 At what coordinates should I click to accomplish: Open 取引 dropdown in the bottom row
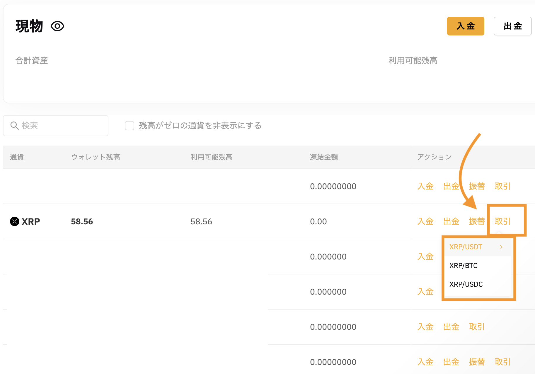(502, 362)
